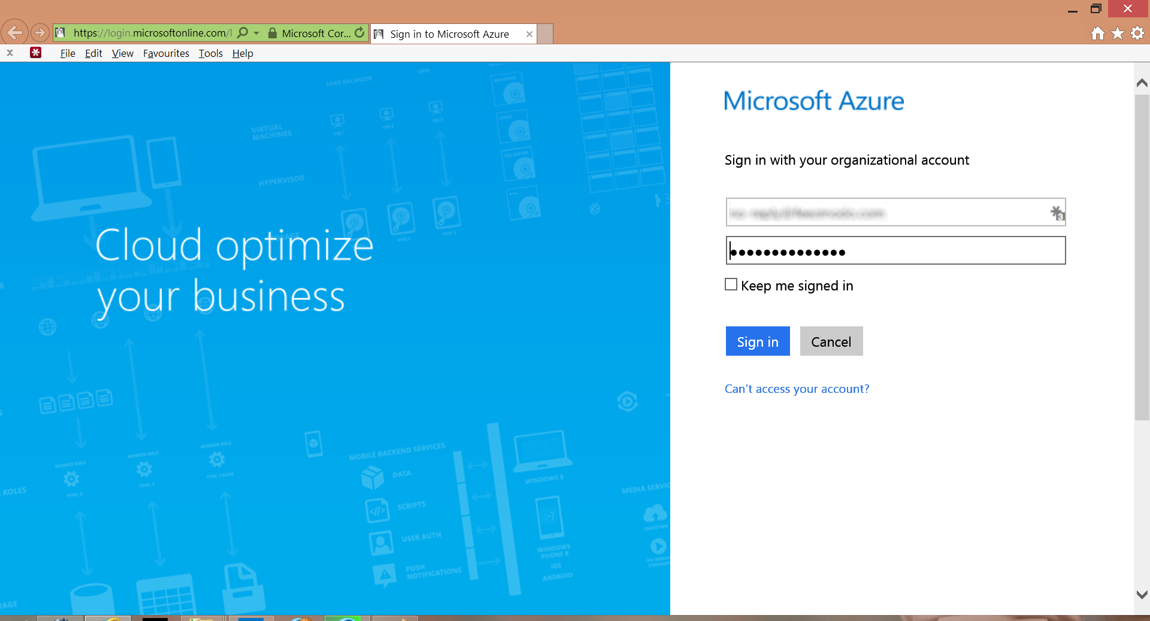Click the scrollbar up arrow
The height and width of the screenshot is (621, 1150).
point(1142,83)
